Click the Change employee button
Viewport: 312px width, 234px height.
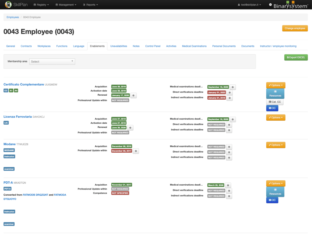tap(295, 28)
